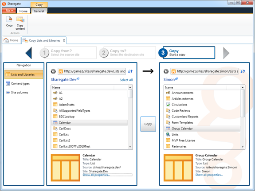Select step 2 Copy to?
The image size is (255, 191).
[x=127, y=53]
